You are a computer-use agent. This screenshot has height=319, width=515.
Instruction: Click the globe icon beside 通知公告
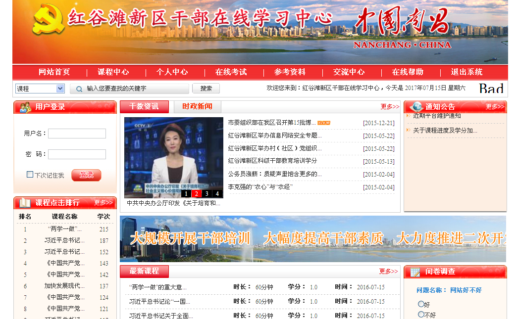(x=416, y=107)
